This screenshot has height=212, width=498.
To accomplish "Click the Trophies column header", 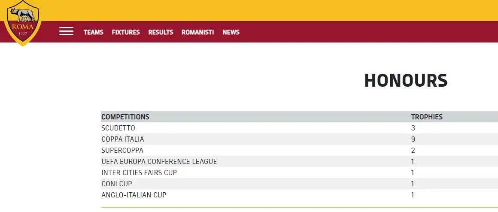I will [x=427, y=117].
